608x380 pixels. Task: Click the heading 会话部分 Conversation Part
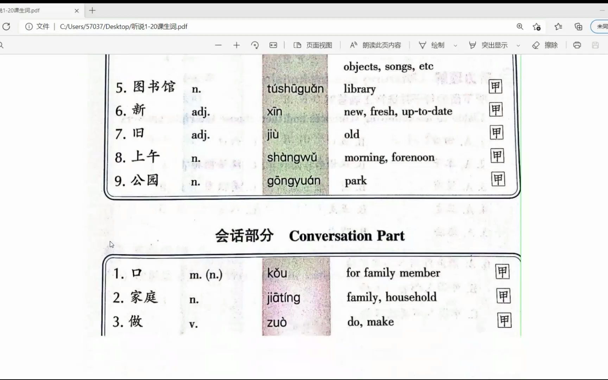[310, 236]
